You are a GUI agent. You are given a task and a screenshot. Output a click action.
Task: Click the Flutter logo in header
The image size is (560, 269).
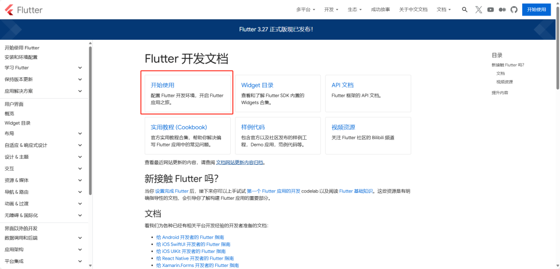[23, 10]
